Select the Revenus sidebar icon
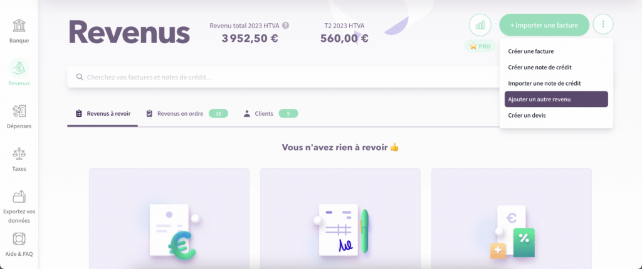 [x=19, y=68]
